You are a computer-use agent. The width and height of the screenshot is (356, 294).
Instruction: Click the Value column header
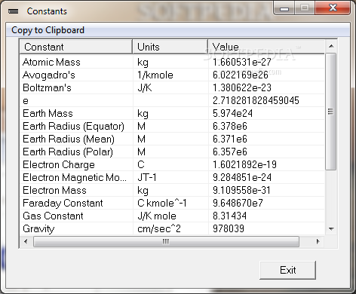coord(266,47)
